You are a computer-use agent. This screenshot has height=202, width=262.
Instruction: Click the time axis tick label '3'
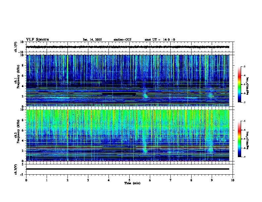click(88, 180)
